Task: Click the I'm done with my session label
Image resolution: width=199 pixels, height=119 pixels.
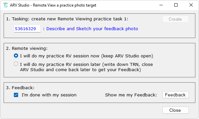Action: (x=49, y=95)
